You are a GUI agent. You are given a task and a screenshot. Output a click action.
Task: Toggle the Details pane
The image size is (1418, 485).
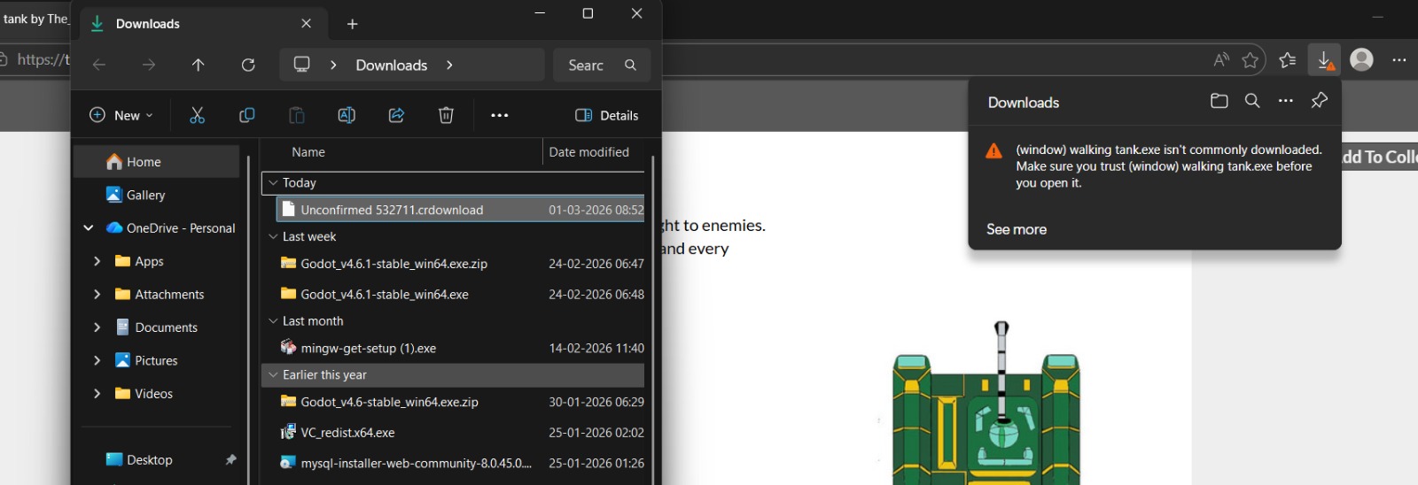click(x=607, y=115)
